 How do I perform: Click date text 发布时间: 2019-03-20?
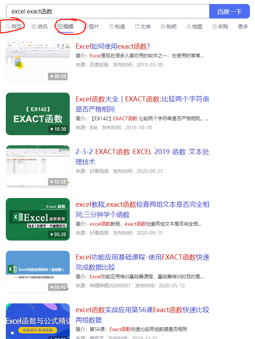[138, 65]
